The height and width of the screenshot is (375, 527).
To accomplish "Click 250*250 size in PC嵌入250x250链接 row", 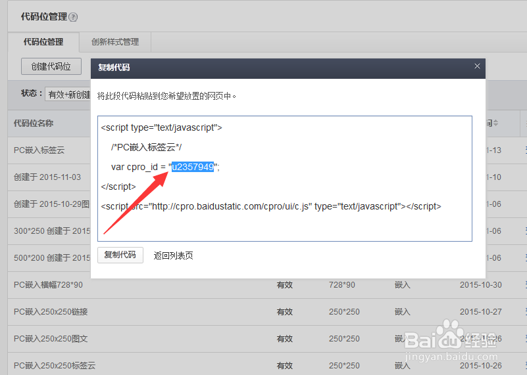I will tap(344, 311).
